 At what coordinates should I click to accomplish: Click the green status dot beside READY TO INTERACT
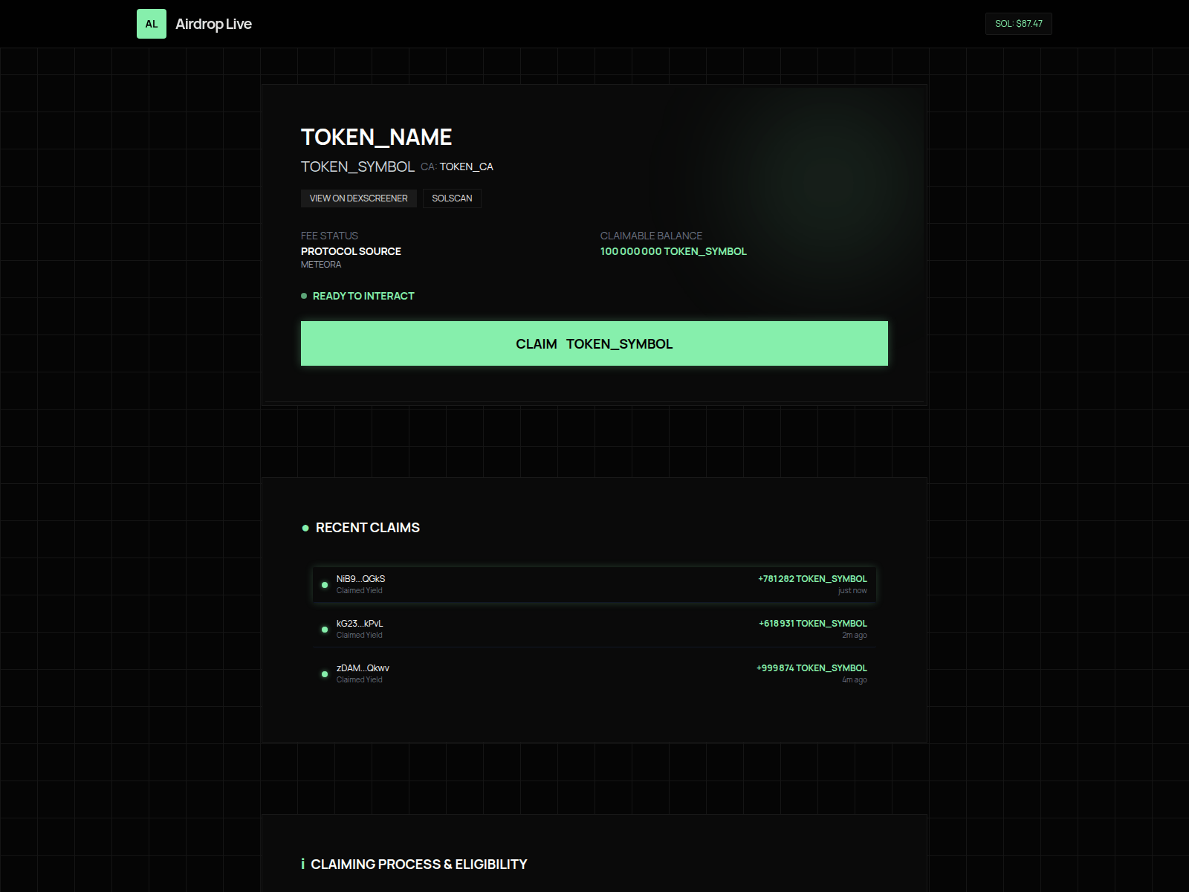coord(303,295)
